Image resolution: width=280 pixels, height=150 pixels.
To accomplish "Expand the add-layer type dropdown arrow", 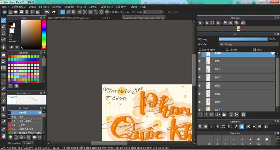I will coord(220,115).
